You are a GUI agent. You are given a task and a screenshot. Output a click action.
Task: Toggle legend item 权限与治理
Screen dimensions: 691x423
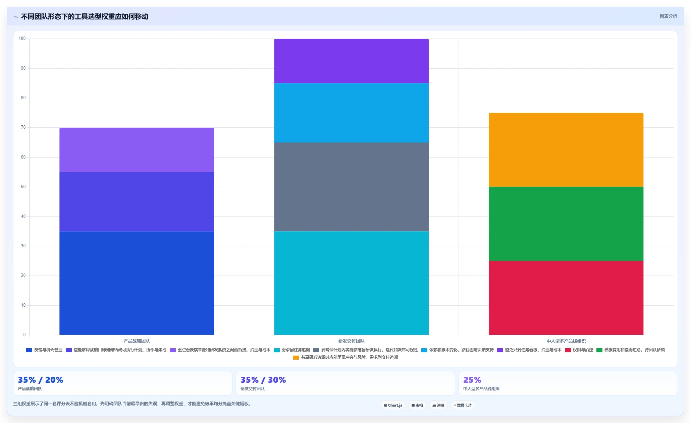click(x=579, y=350)
